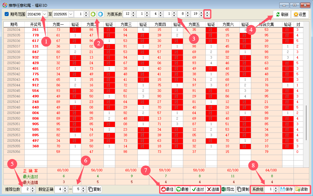Save coefficient group with 保存 button
313x196 pixels.
pos(286,190)
